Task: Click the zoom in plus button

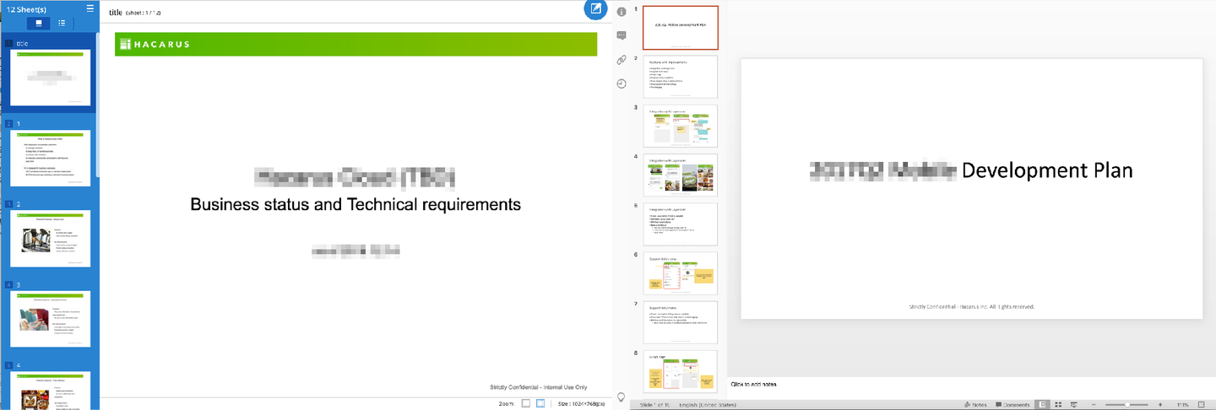Action: pos(1160,404)
